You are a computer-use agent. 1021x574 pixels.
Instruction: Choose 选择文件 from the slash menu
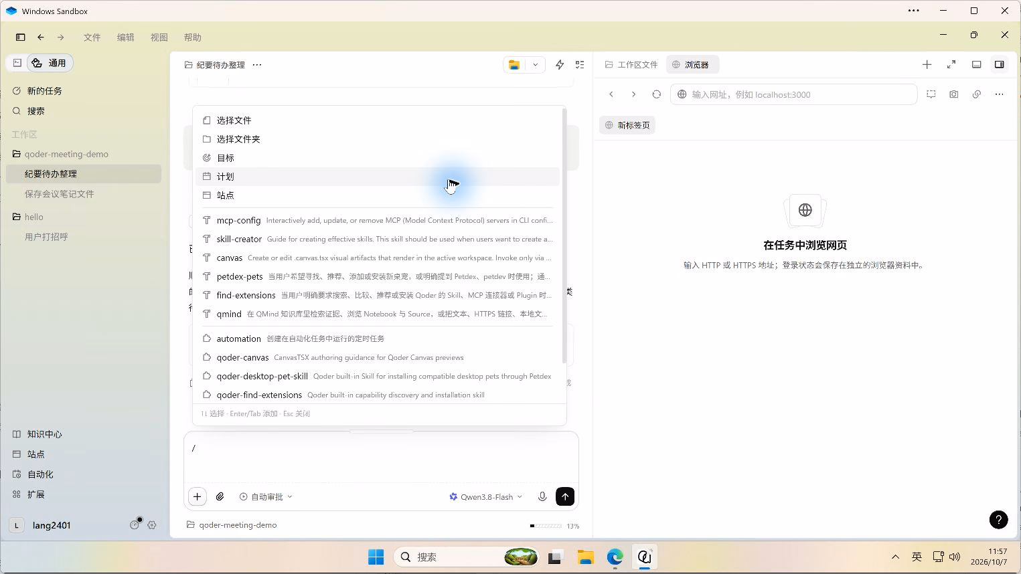point(378,120)
